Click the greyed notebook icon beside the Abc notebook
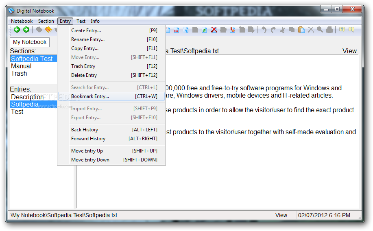Screen dimensions: 373x231 click(39, 30)
